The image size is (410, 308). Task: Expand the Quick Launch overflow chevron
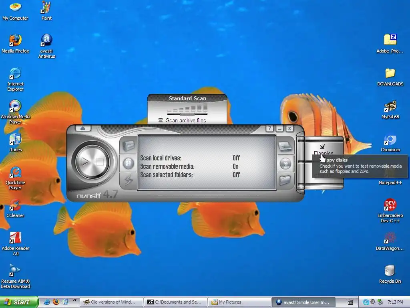click(x=74, y=300)
